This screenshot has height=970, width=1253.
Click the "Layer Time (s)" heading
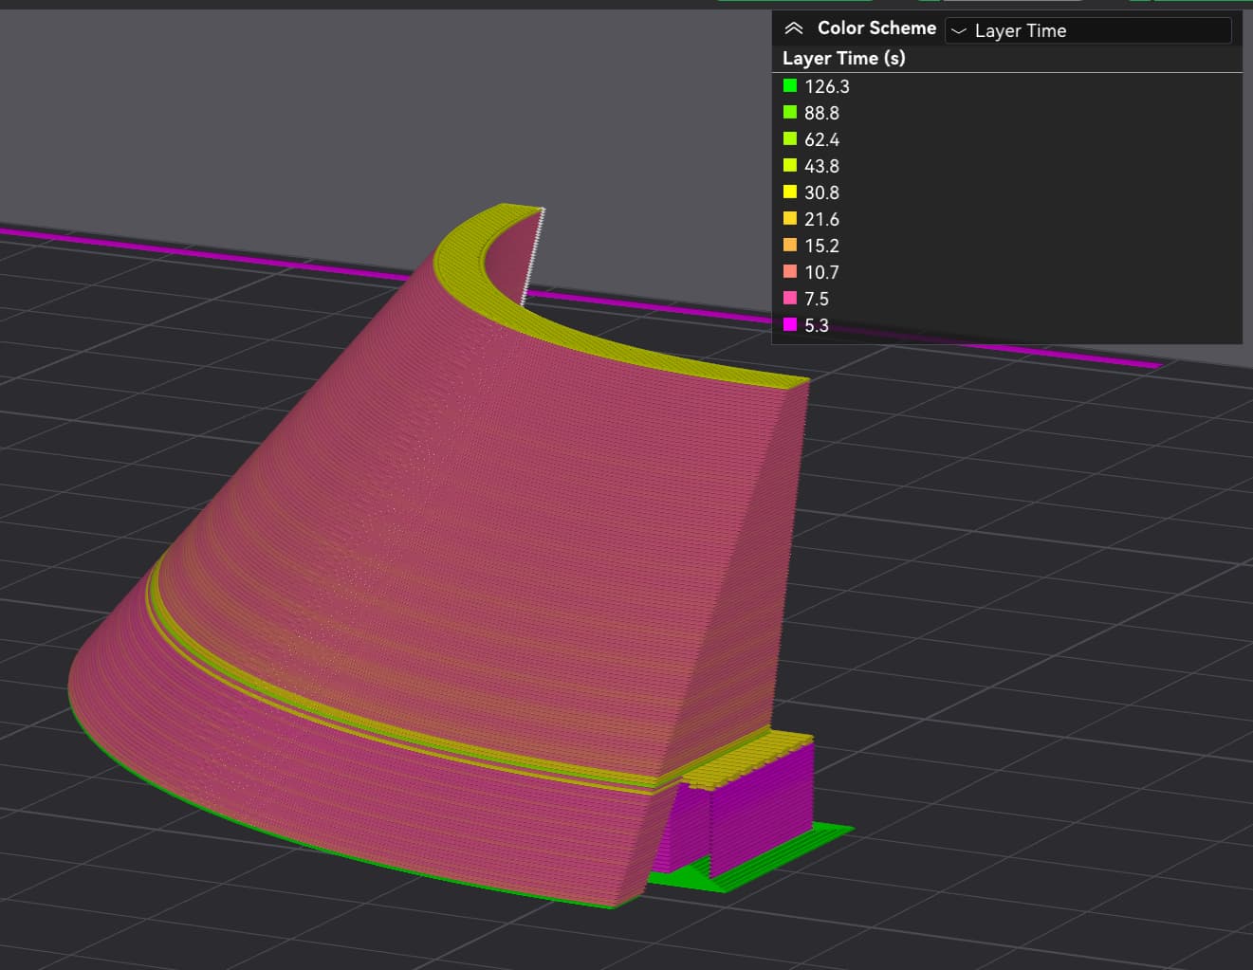click(843, 58)
